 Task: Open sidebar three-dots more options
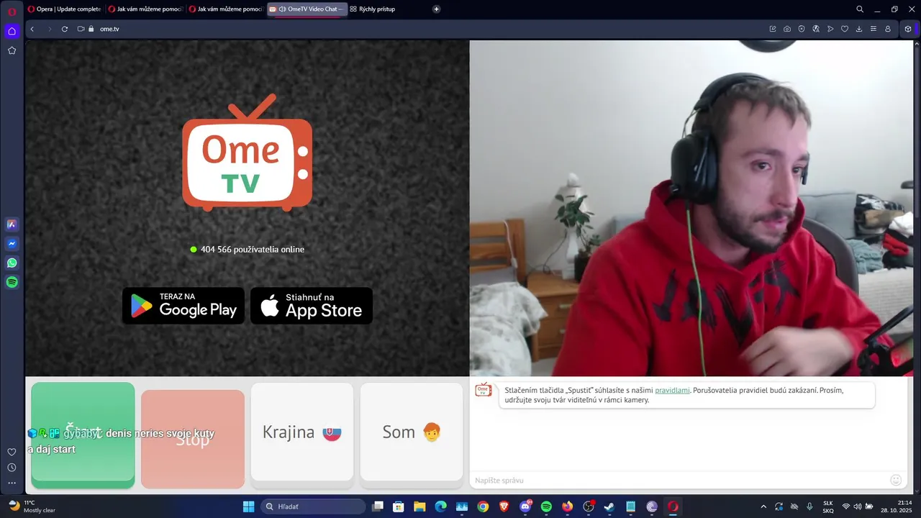tap(12, 483)
